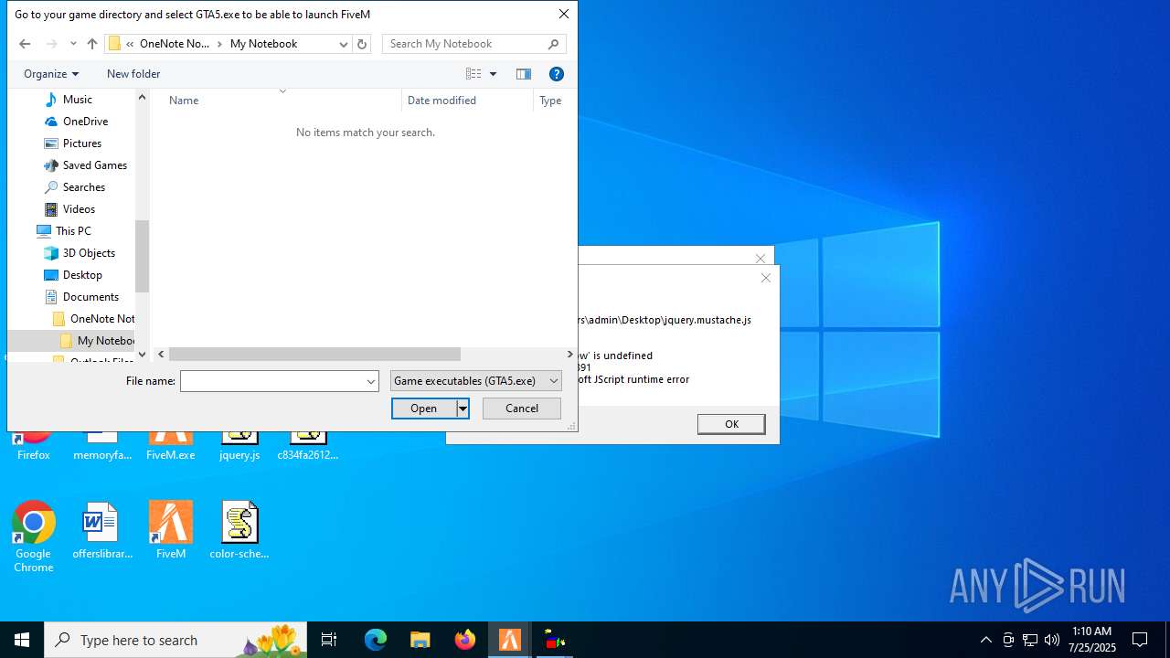
Task: Open recent locations dropdown arrow
Action: coord(73,44)
